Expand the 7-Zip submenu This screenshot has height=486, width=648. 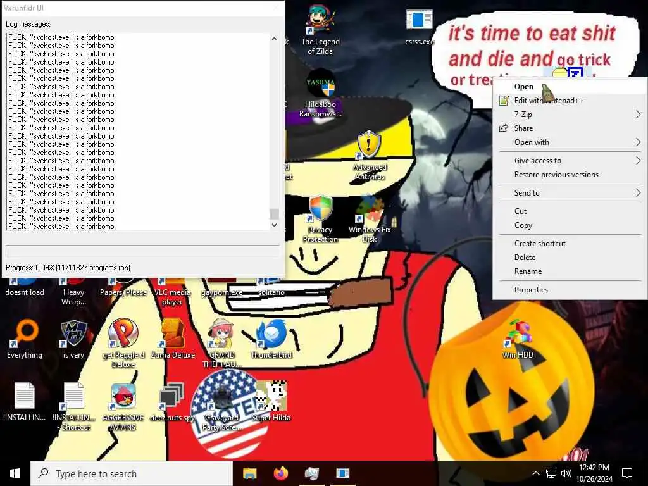(x=570, y=115)
